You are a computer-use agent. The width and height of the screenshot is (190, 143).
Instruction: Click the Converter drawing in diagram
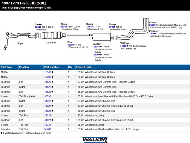click(52, 35)
